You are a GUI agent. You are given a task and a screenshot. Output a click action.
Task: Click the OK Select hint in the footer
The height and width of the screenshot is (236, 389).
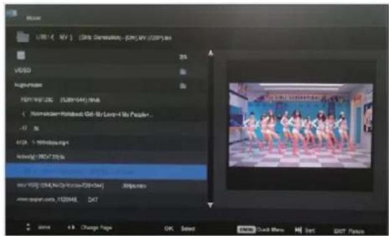(x=180, y=228)
